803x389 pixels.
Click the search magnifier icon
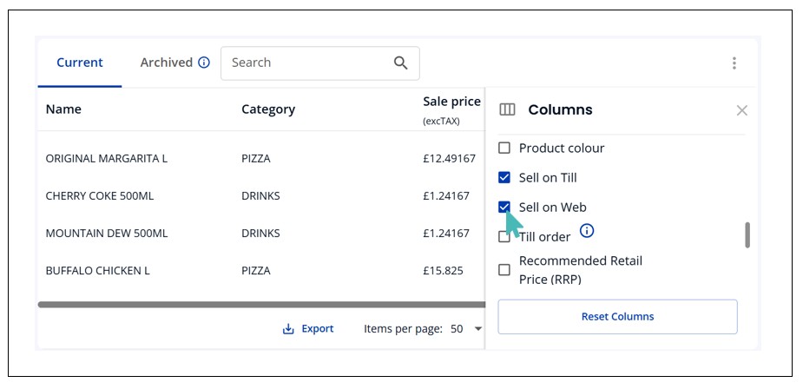(x=400, y=63)
